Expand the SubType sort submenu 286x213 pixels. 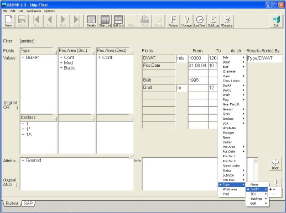[257, 199]
